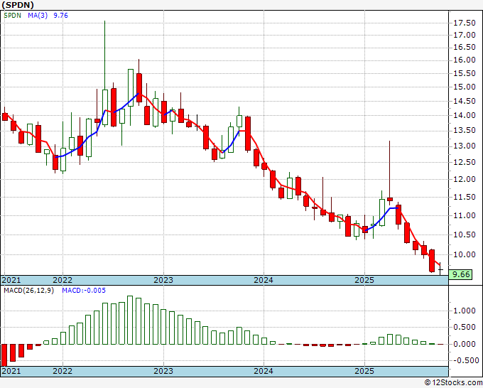Click the 10.00 price axis label
The width and height of the screenshot is (483, 388).
click(464, 255)
